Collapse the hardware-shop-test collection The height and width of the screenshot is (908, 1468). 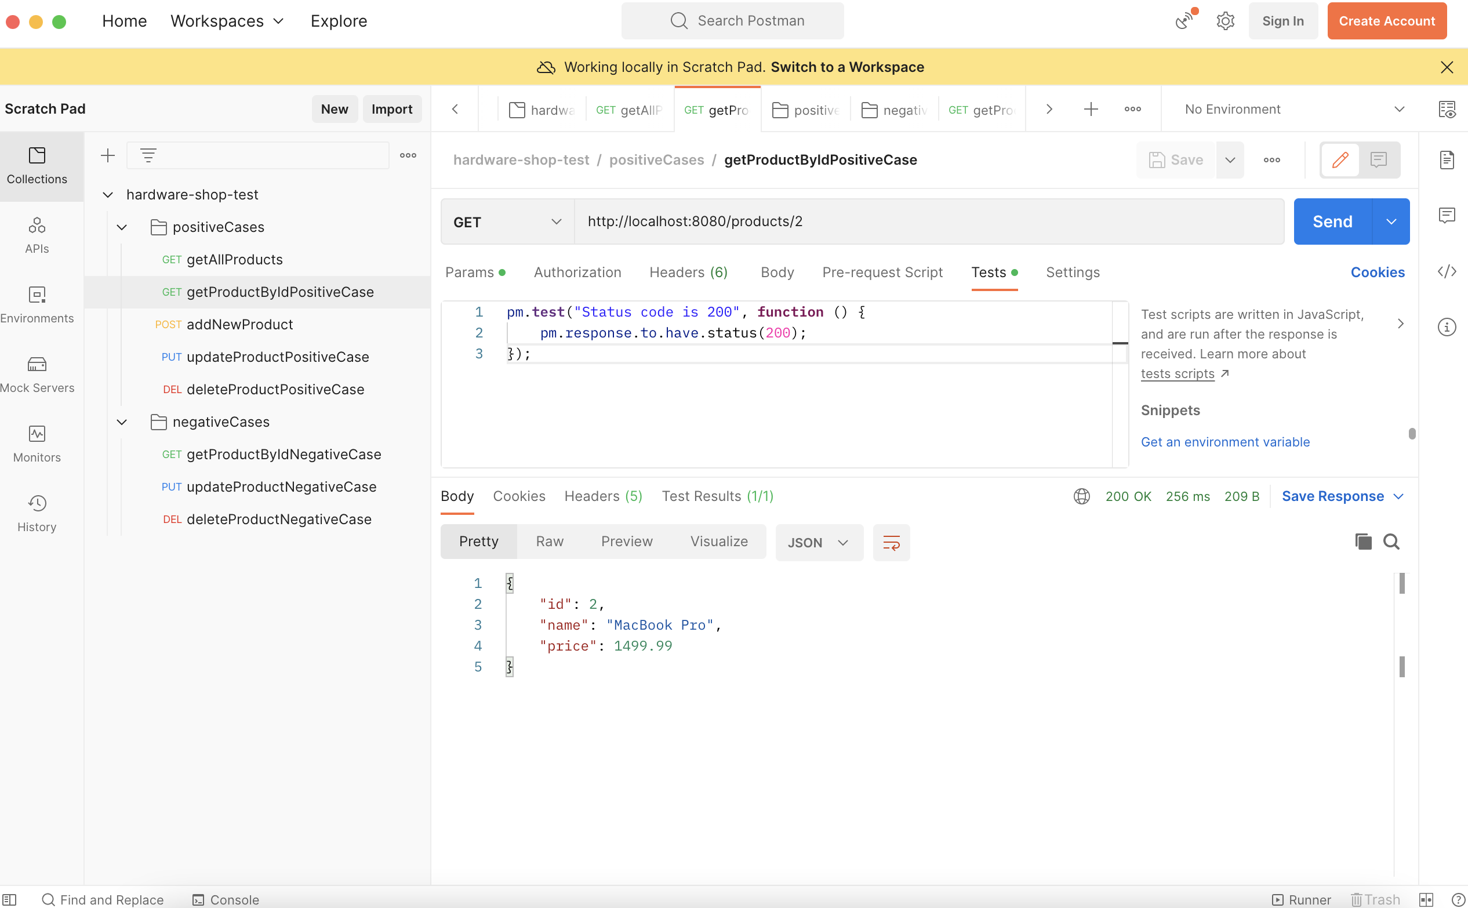pos(108,195)
